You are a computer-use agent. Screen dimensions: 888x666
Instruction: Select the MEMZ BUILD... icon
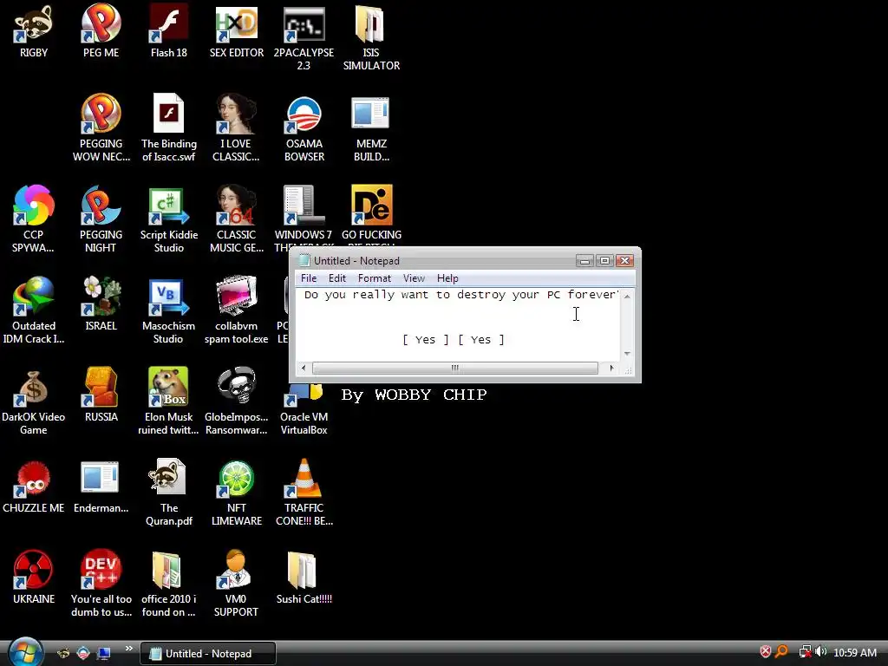[x=371, y=128]
